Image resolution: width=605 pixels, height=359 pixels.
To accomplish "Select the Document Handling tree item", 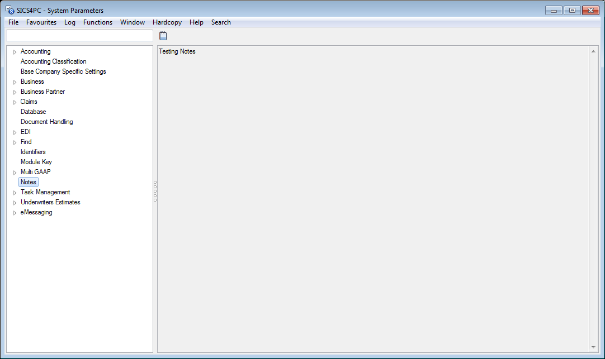I will point(46,122).
